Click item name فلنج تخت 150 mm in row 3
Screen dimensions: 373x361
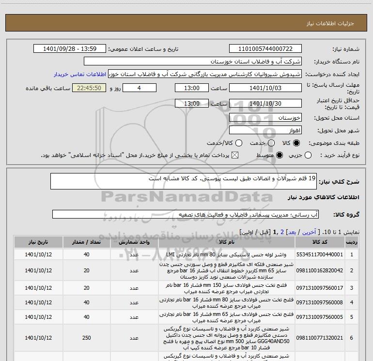click(227, 288)
